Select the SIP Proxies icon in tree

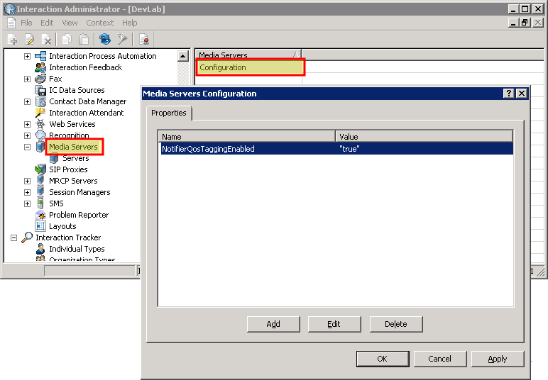point(40,169)
